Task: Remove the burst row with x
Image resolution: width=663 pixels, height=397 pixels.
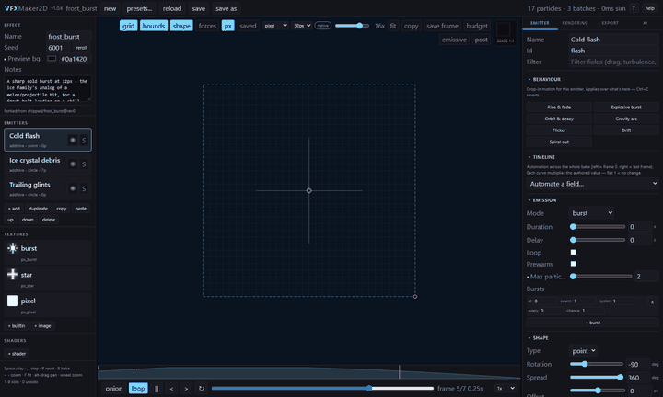Action: [x=652, y=302]
